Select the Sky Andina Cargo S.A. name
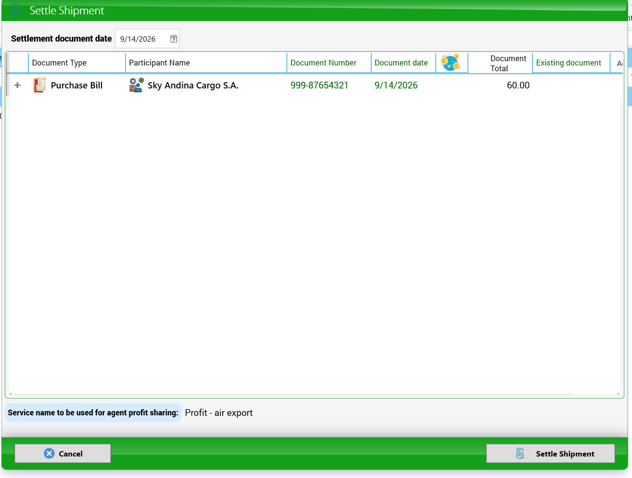 pyautogui.click(x=193, y=85)
